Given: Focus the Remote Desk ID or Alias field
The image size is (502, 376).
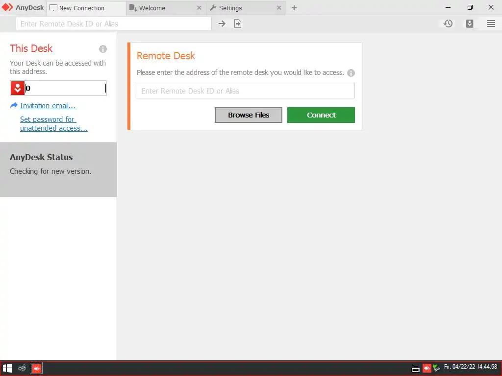Looking at the screenshot, I should coord(246,91).
